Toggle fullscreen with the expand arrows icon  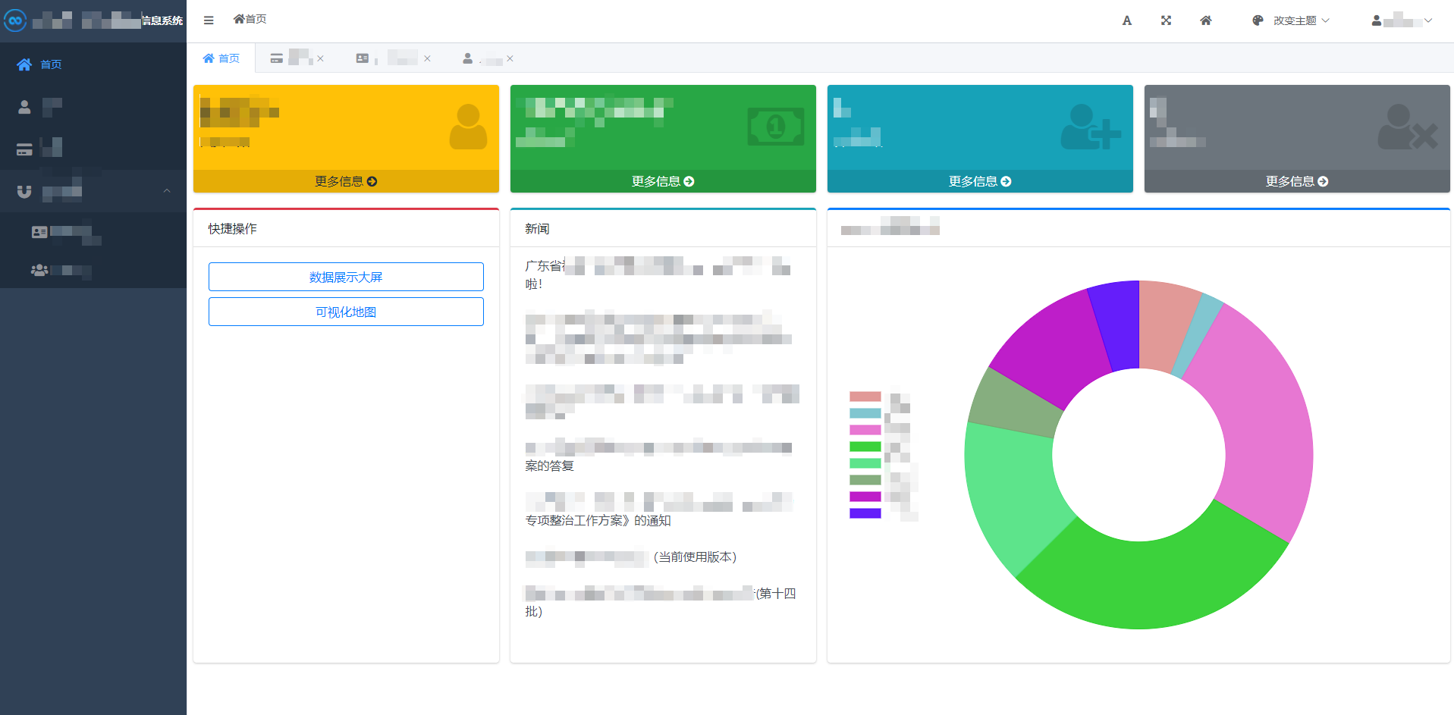point(1166,20)
